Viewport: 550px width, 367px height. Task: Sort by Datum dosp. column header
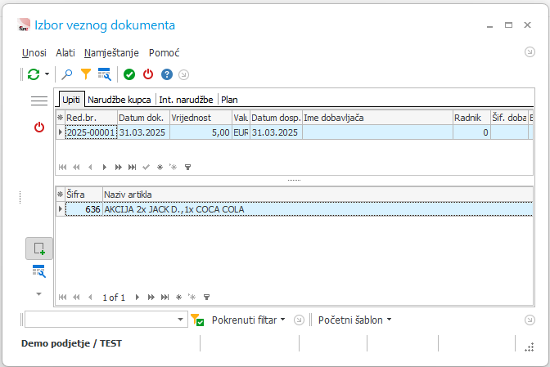tap(276, 118)
